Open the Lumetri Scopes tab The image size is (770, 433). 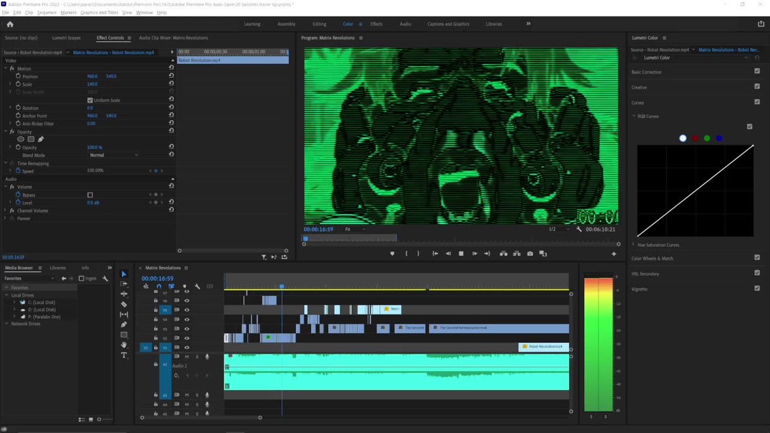click(66, 38)
